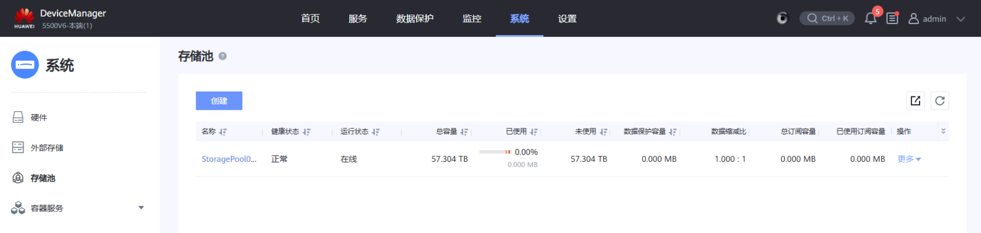
Task: Refresh the storage pool table
Action: [939, 101]
